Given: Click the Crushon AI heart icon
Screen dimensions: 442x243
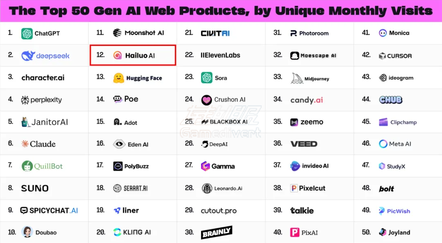Looking at the screenshot, I should pos(206,100).
